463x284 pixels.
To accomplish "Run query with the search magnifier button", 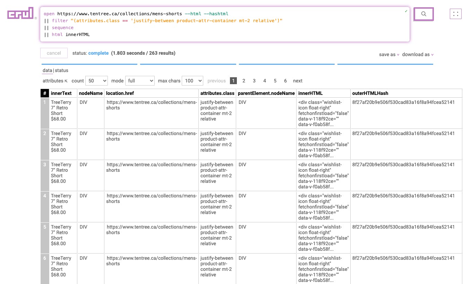I will point(423,14).
